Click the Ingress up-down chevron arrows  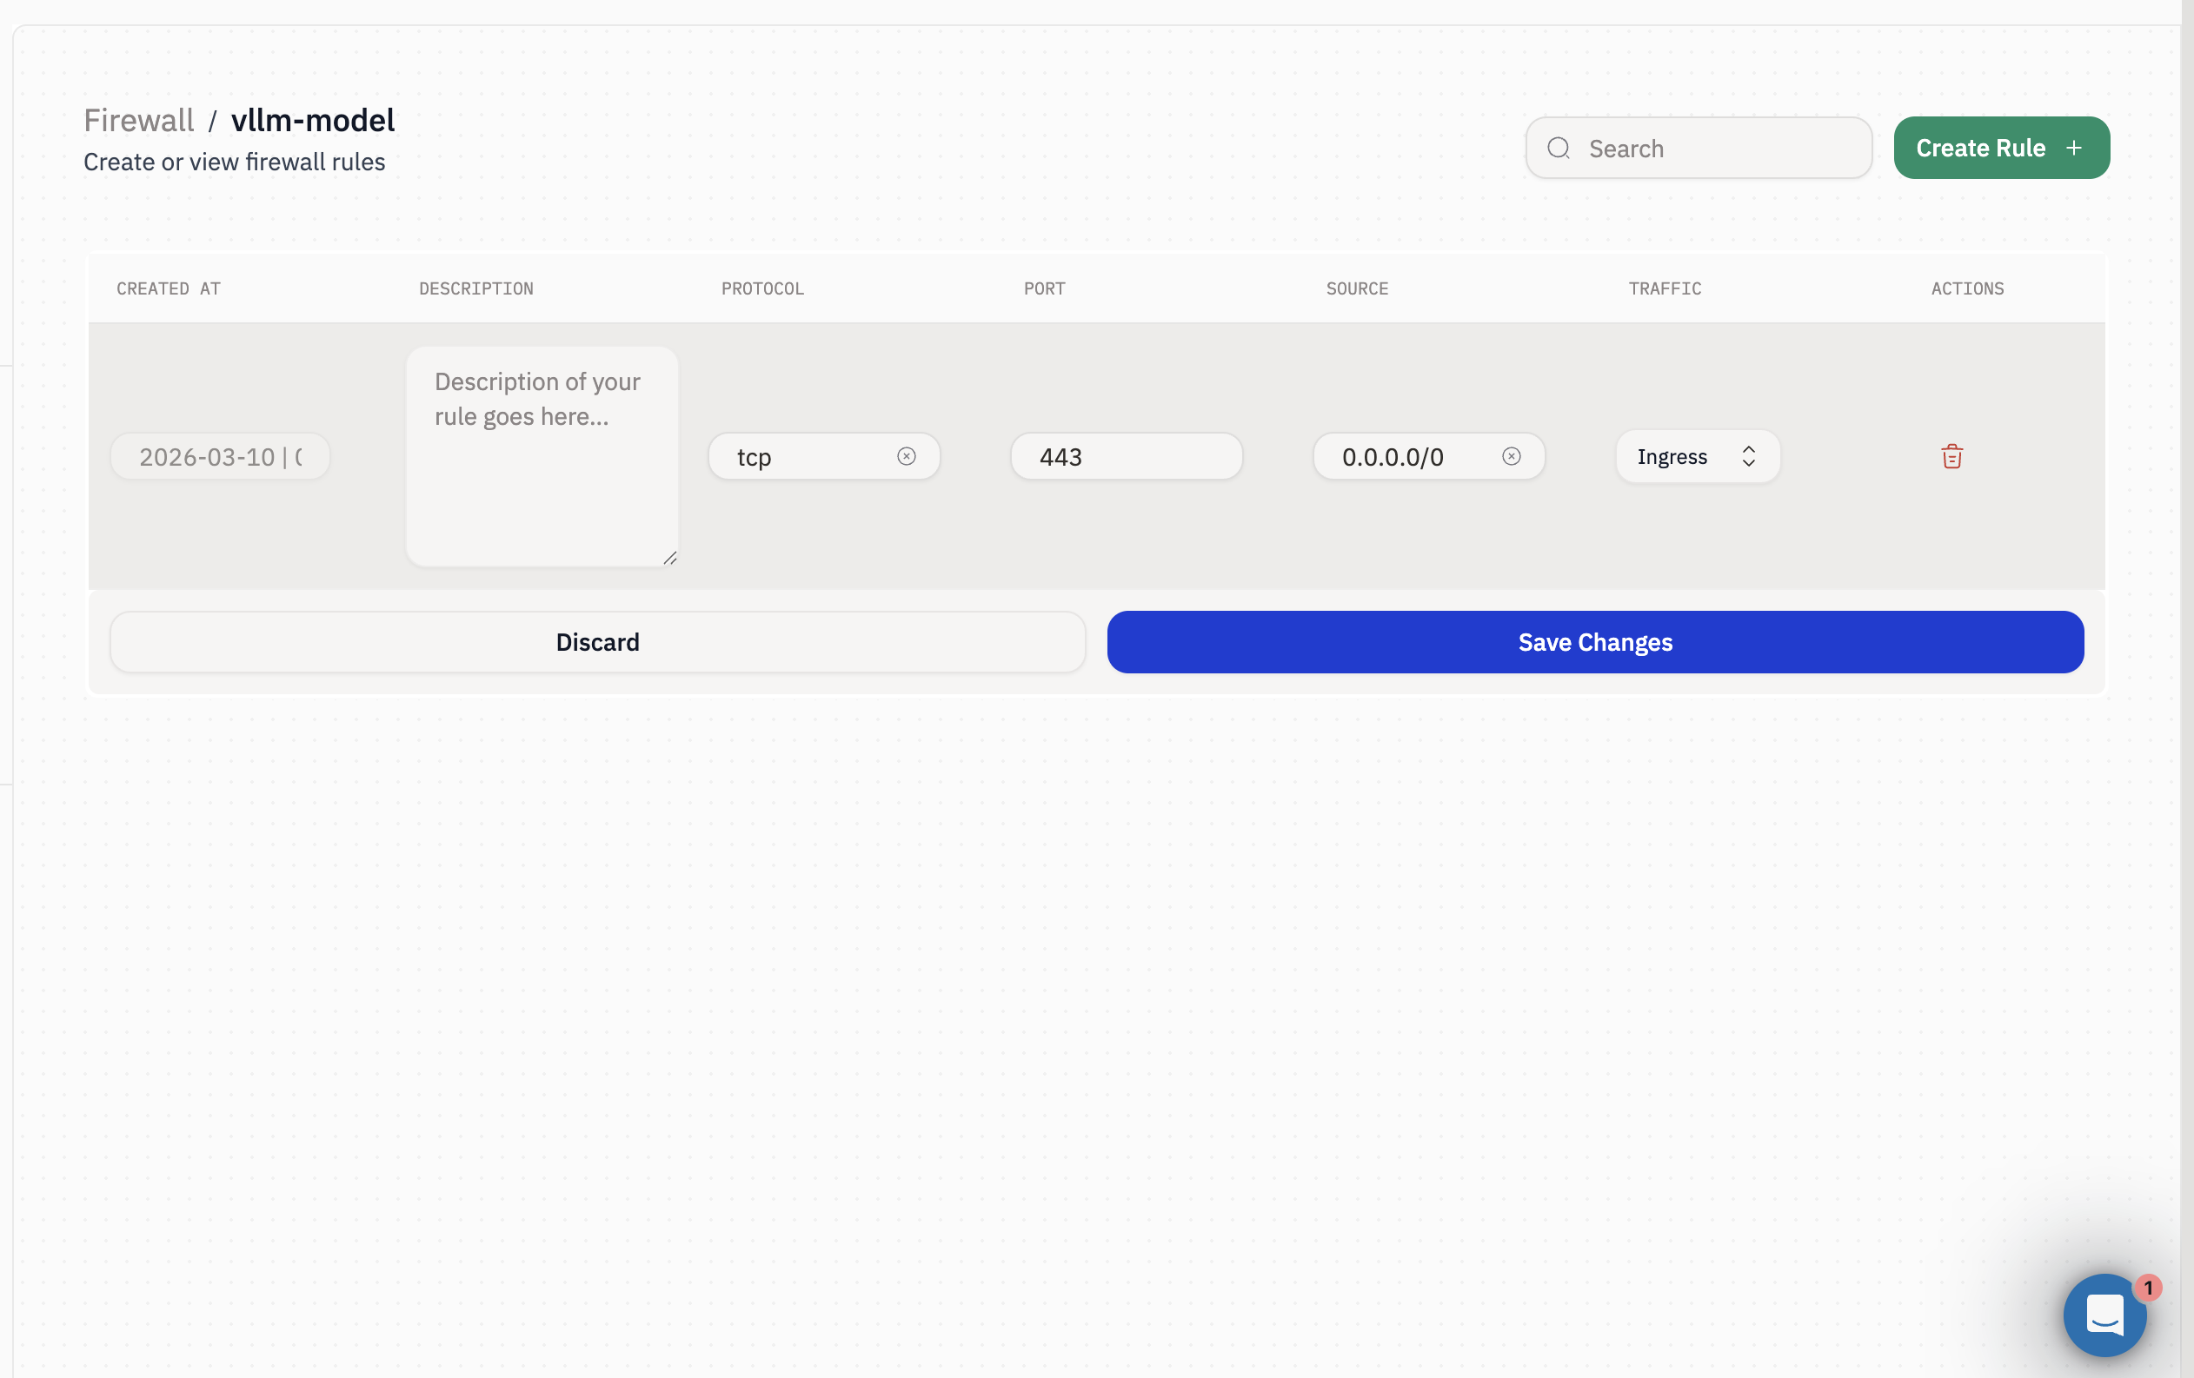point(1747,456)
